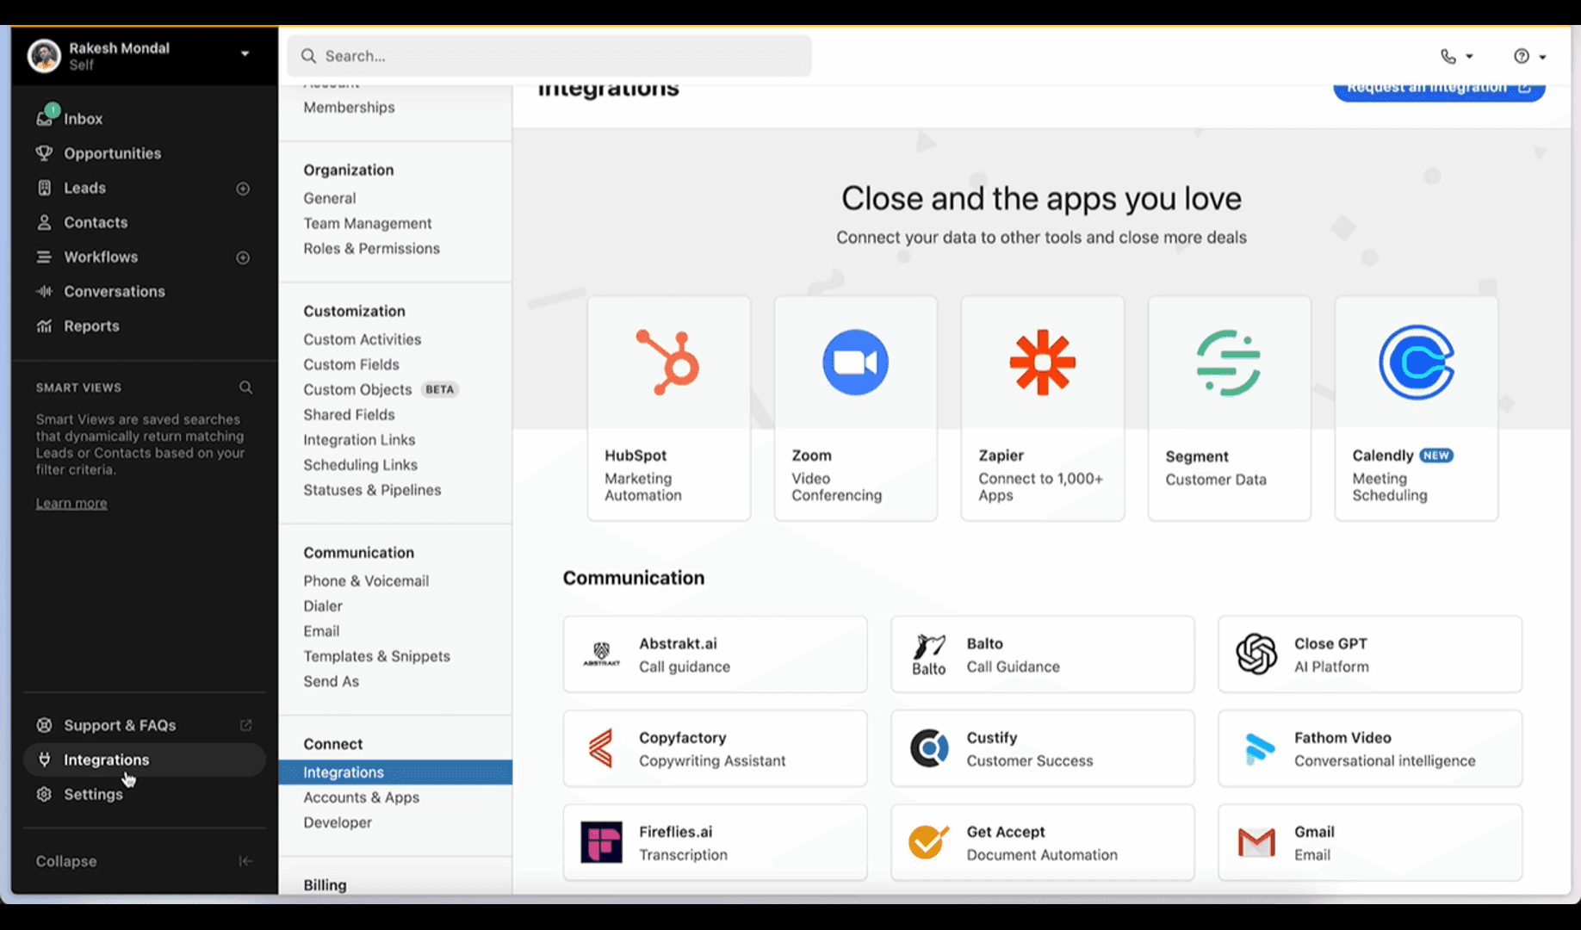This screenshot has height=930, width=1581.
Task: Open Support & FAQs external link icon
Action: (245, 725)
